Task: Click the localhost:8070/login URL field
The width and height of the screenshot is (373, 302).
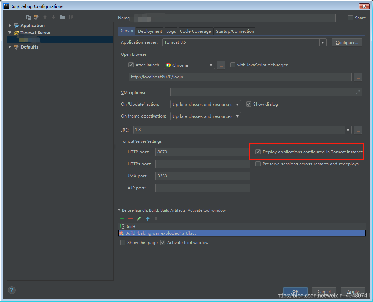Action: point(240,77)
